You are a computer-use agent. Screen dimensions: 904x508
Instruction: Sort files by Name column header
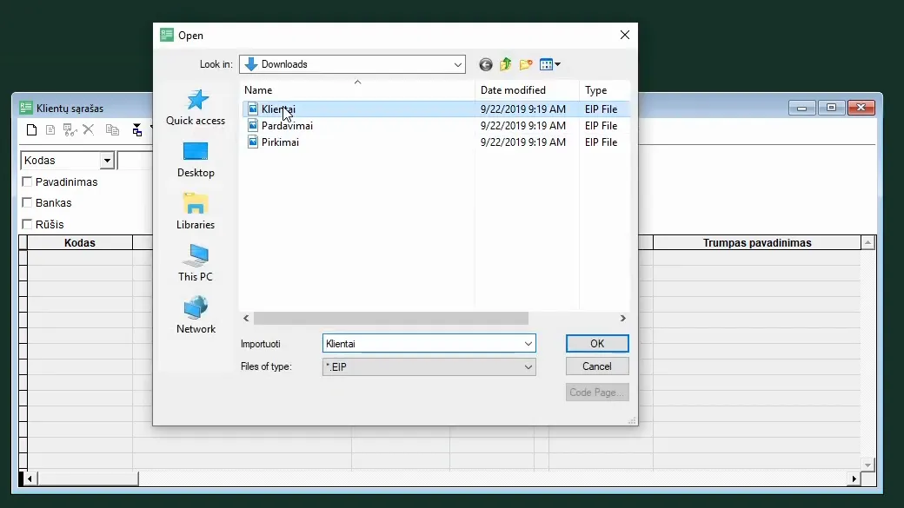click(x=357, y=90)
